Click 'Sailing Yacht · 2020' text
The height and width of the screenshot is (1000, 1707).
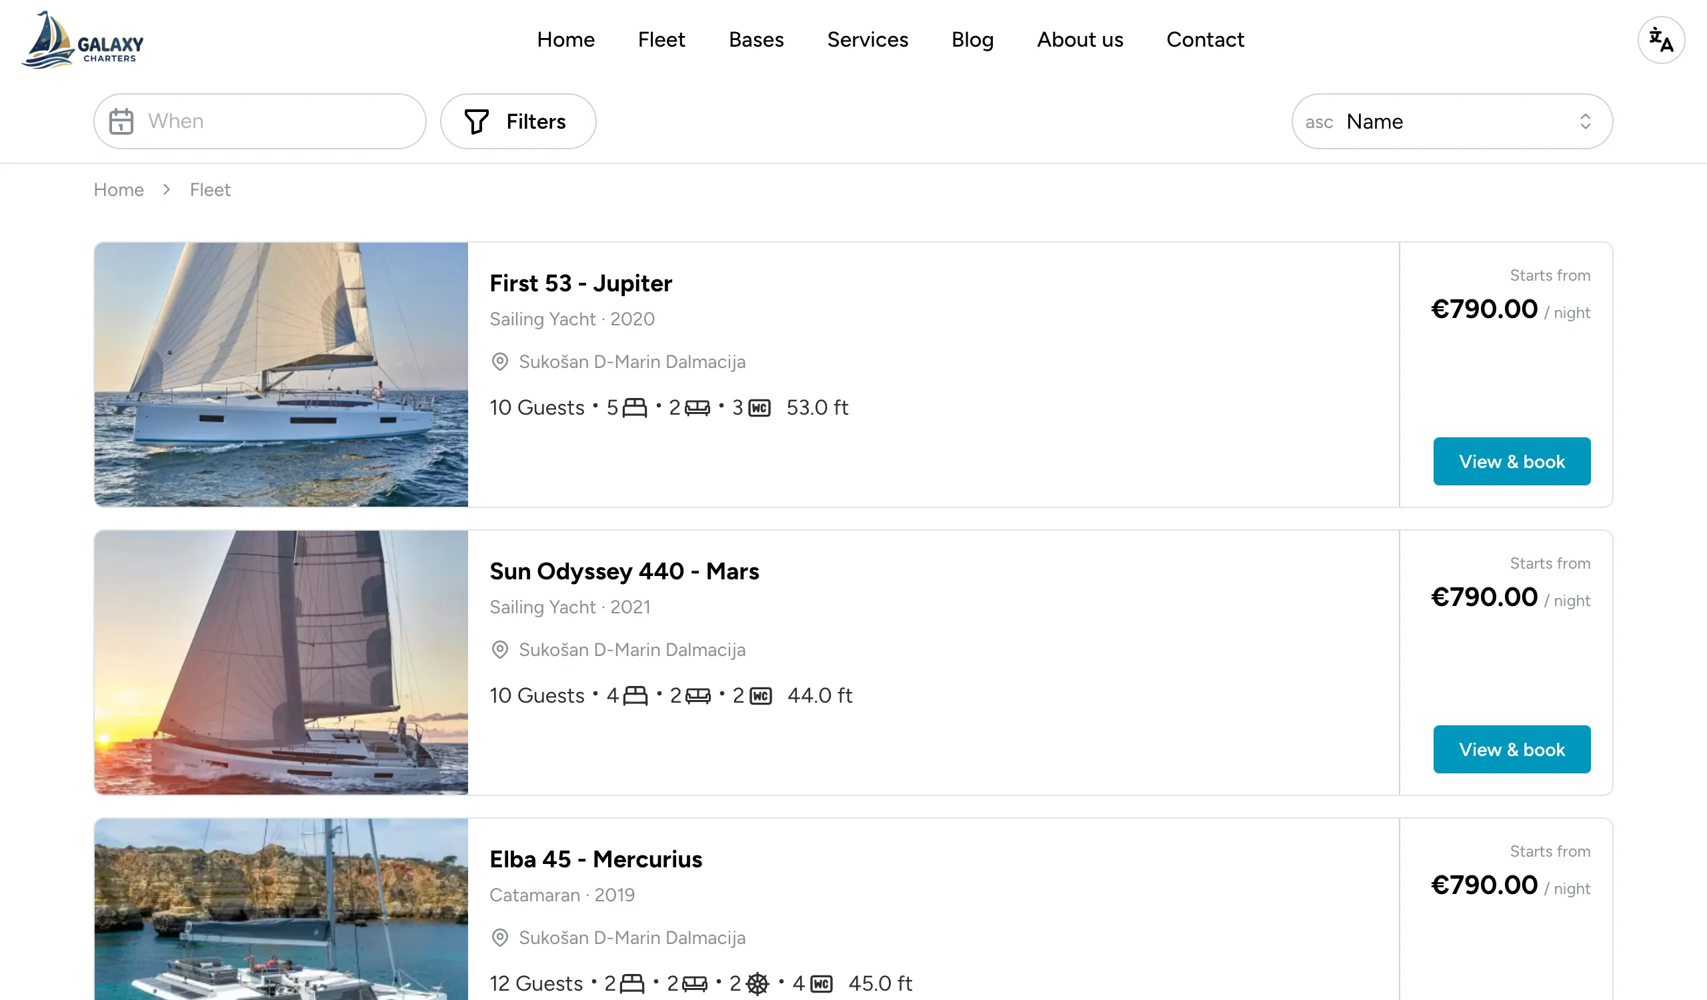[x=571, y=318]
